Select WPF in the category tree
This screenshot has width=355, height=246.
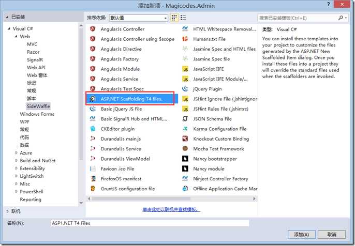24,121
